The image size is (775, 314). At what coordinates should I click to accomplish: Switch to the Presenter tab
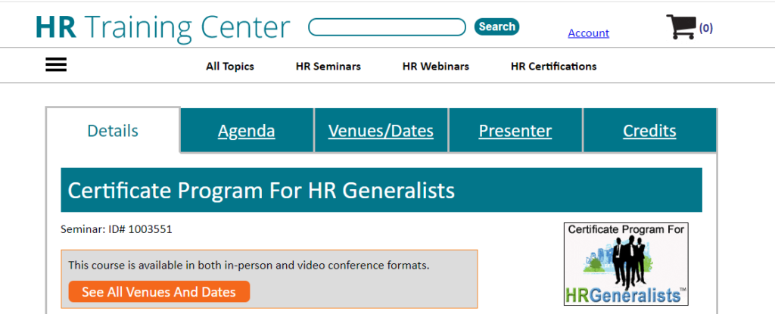pos(515,131)
